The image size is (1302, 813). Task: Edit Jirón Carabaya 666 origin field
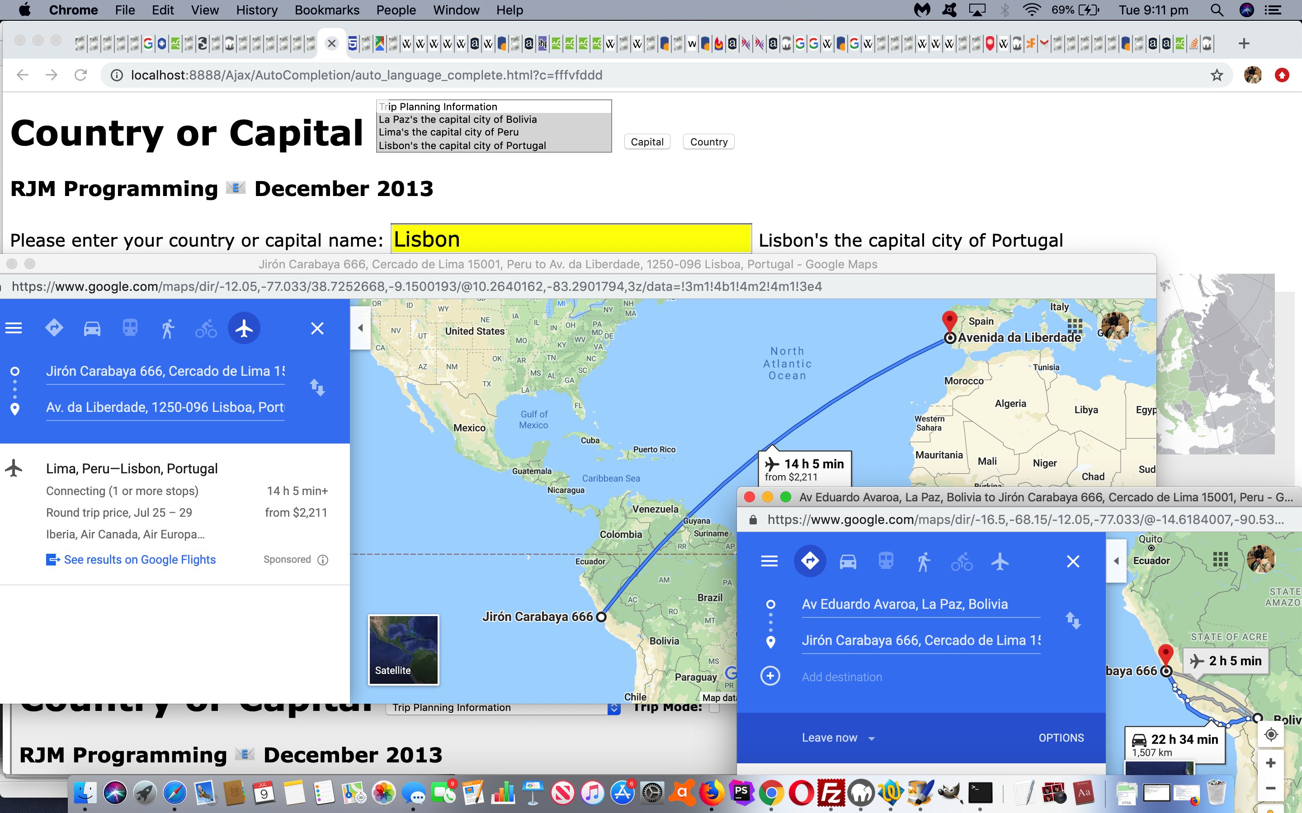pos(165,371)
